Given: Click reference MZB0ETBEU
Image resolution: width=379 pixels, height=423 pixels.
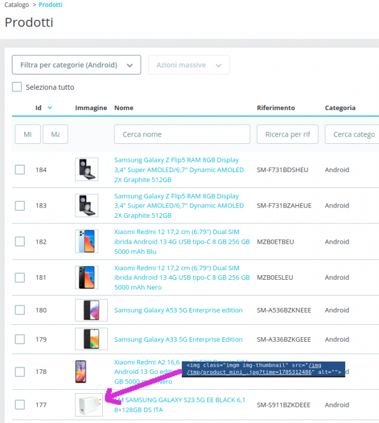Looking at the screenshot, I should coord(275,241).
